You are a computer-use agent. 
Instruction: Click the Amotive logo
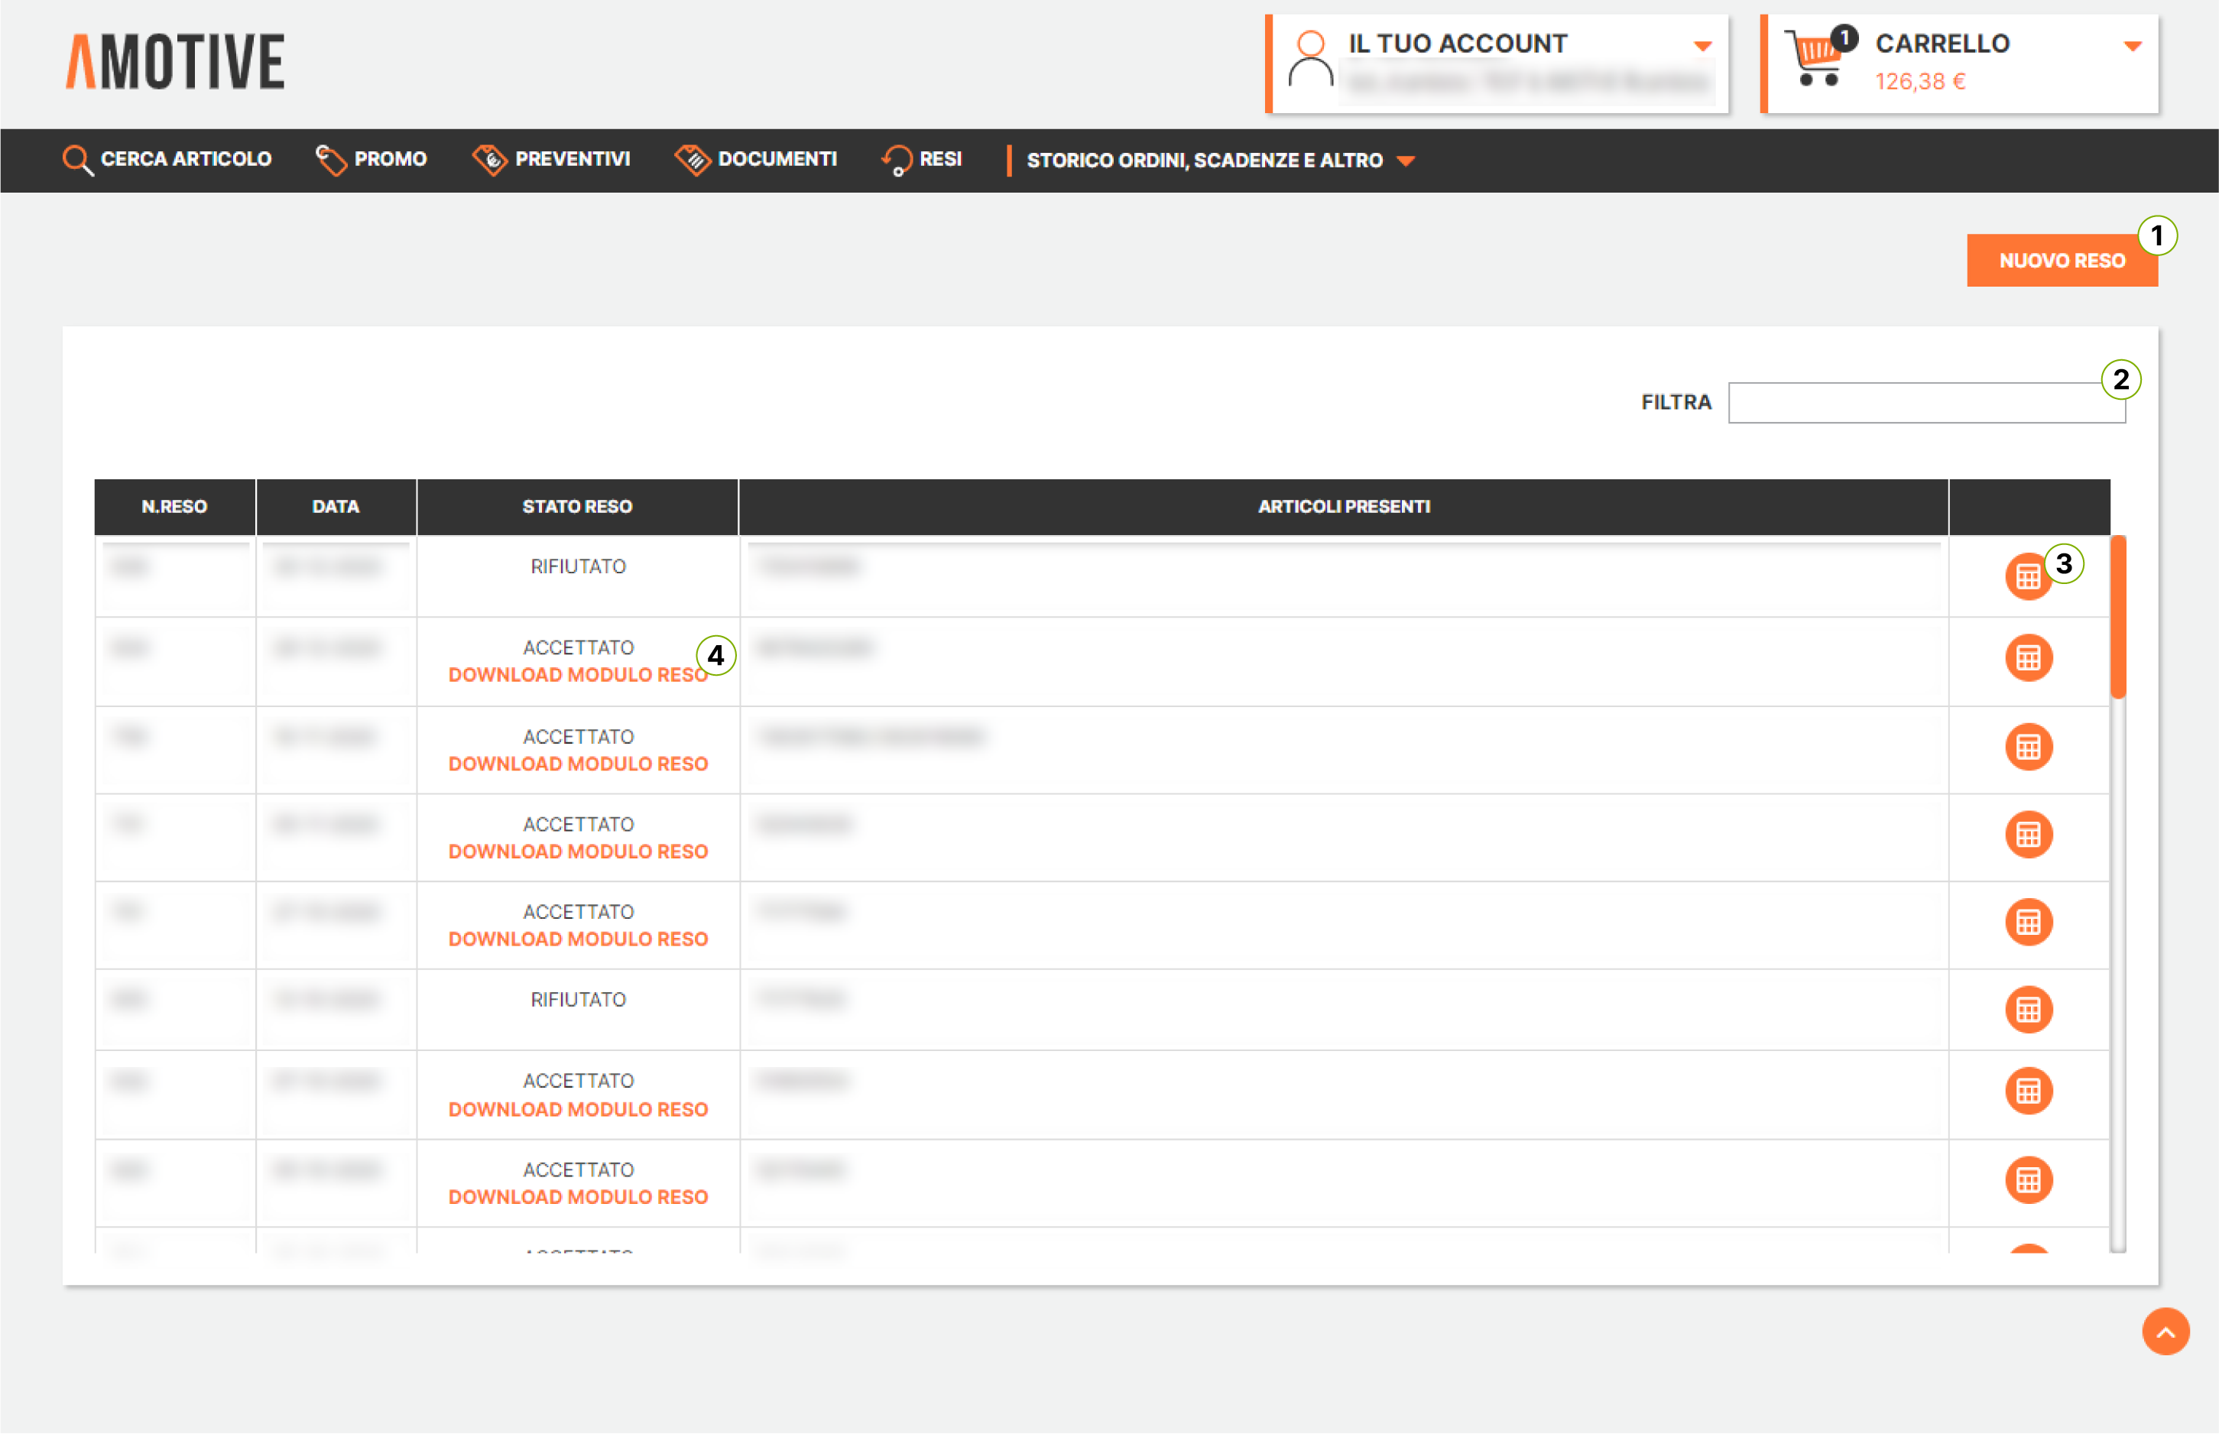[x=175, y=63]
